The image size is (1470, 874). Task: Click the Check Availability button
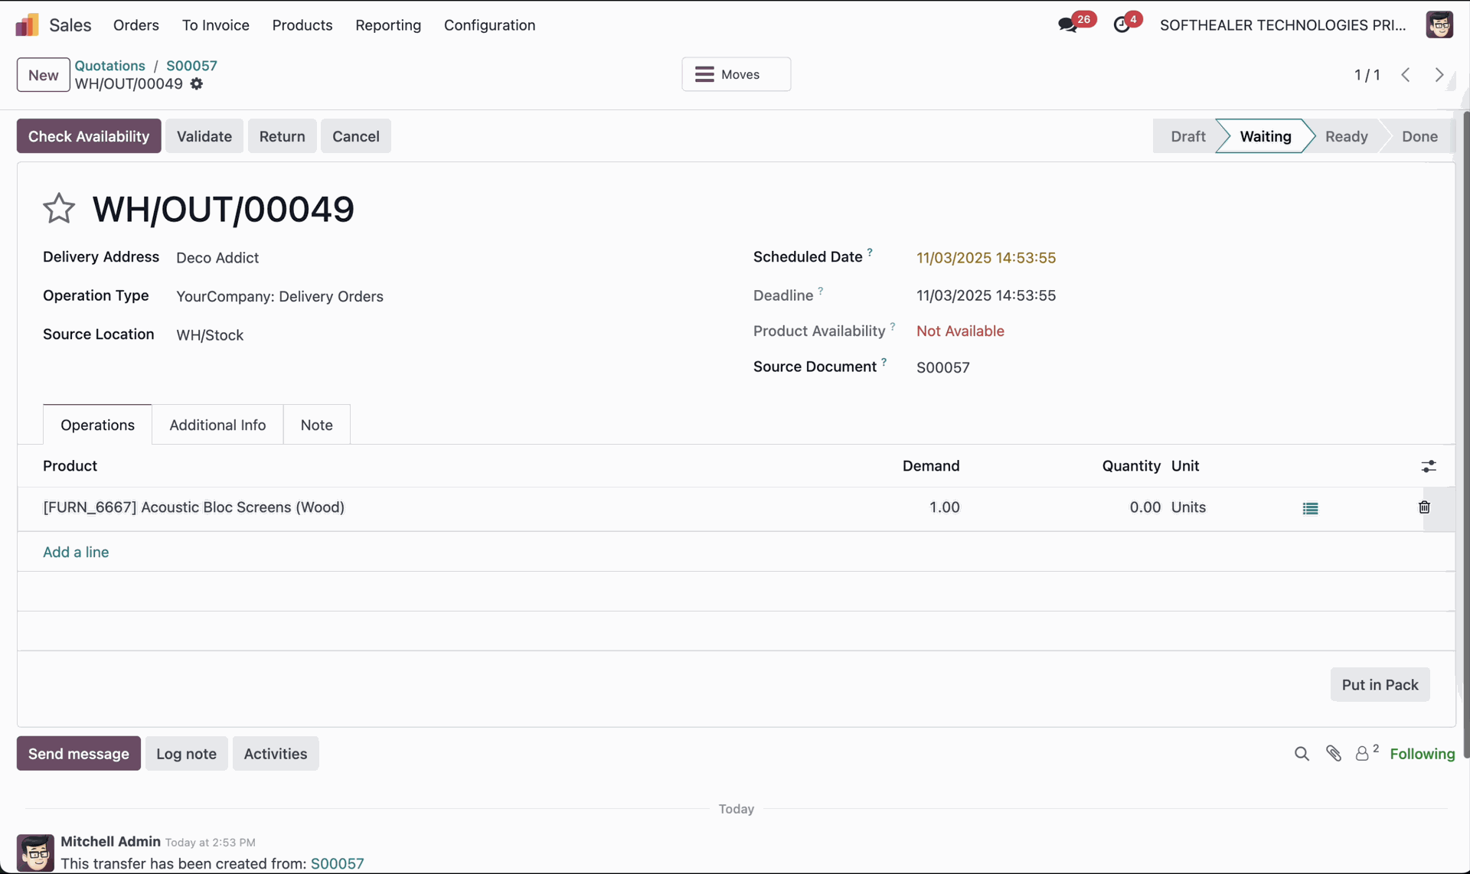89,136
